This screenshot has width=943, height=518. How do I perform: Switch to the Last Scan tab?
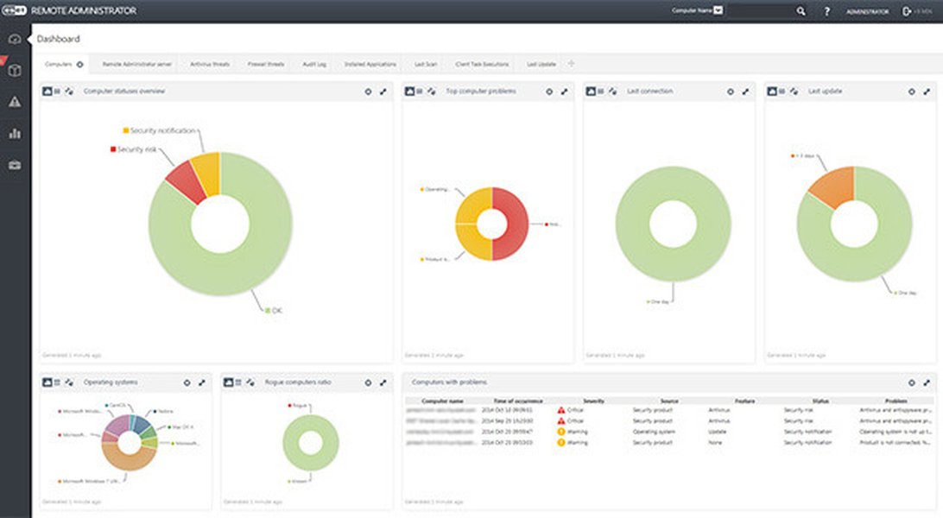pos(425,64)
